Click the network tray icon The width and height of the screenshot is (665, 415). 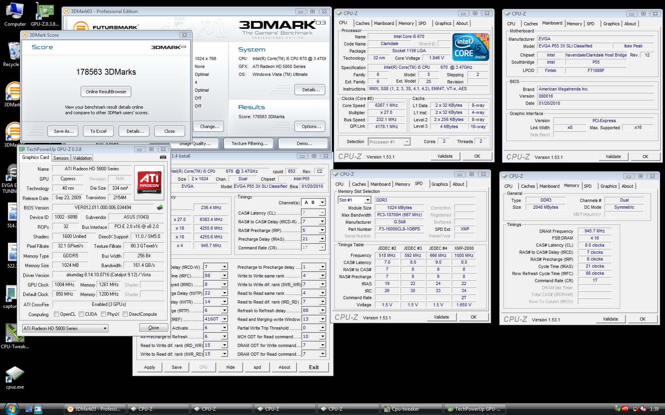click(x=636, y=409)
